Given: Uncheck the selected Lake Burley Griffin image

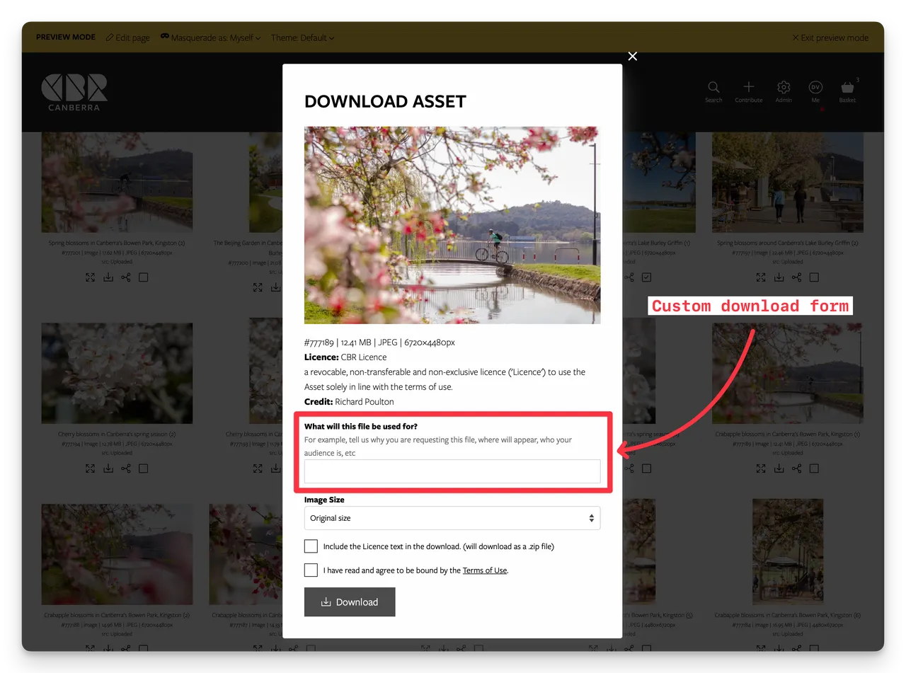Looking at the screenshot, I should [x=646, y=277].
